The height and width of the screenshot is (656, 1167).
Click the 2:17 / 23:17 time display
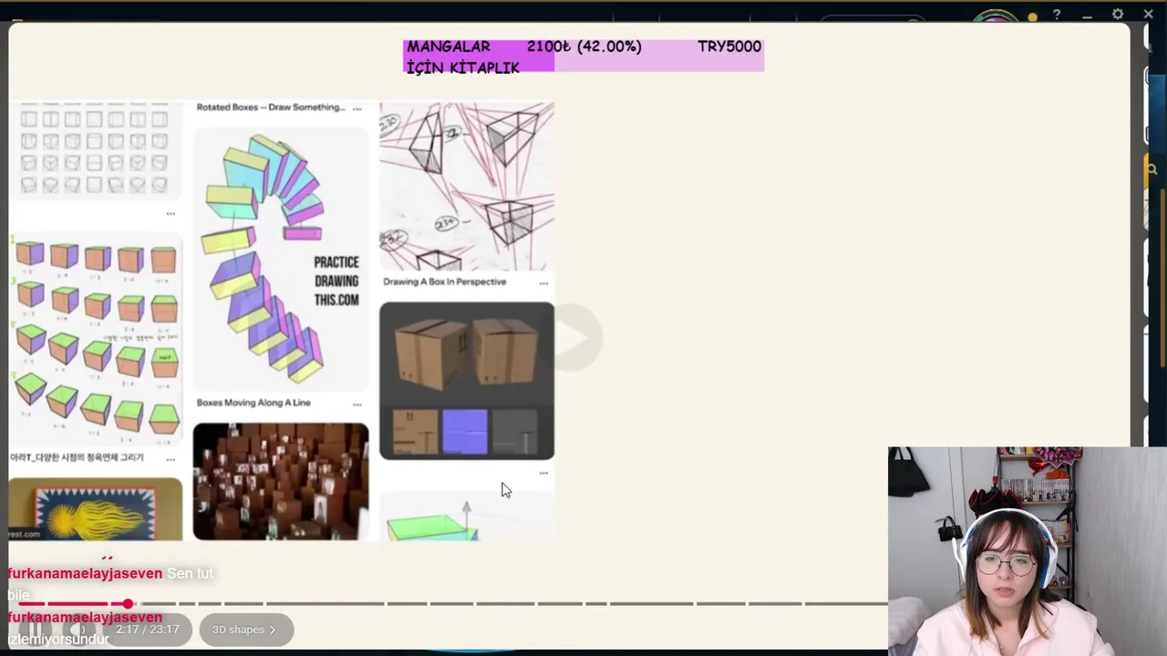coord(148,630)
